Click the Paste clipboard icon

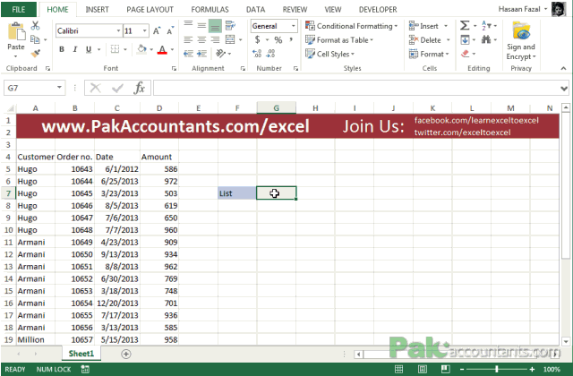(16, 32)
